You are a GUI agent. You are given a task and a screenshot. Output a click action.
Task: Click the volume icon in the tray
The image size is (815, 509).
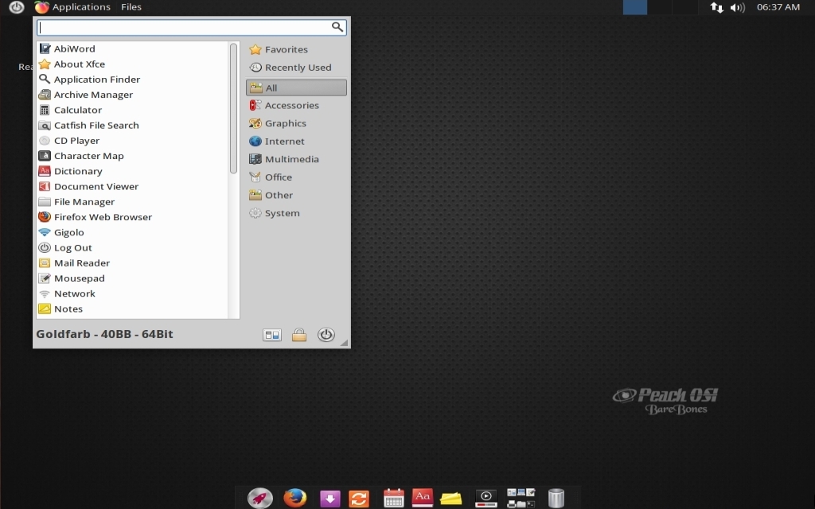(737, 7)
